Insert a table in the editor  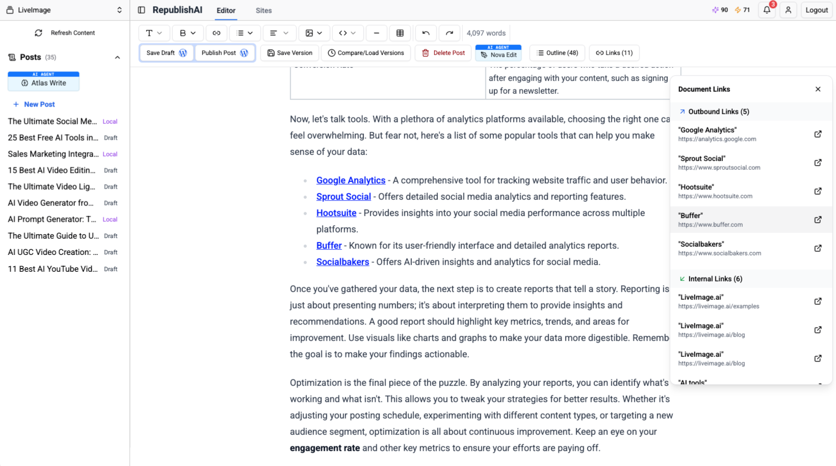click(400, 33)
